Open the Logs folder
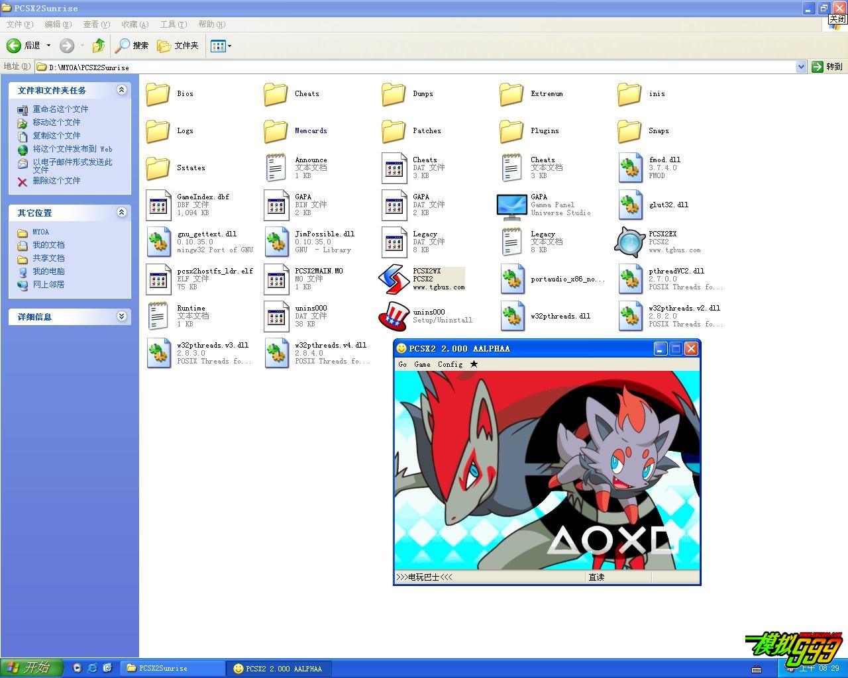The image size is (848, 678). tap(158, 131)
